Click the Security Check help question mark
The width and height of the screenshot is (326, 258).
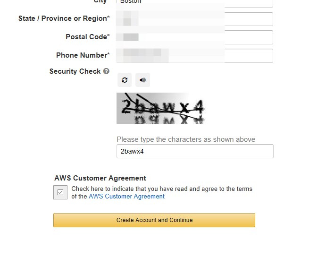tap(106, 71)
